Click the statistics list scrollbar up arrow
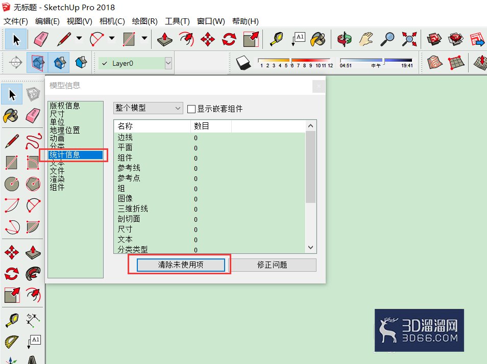The height and width of the screenshot is (364, 487). tap(310, 125)
